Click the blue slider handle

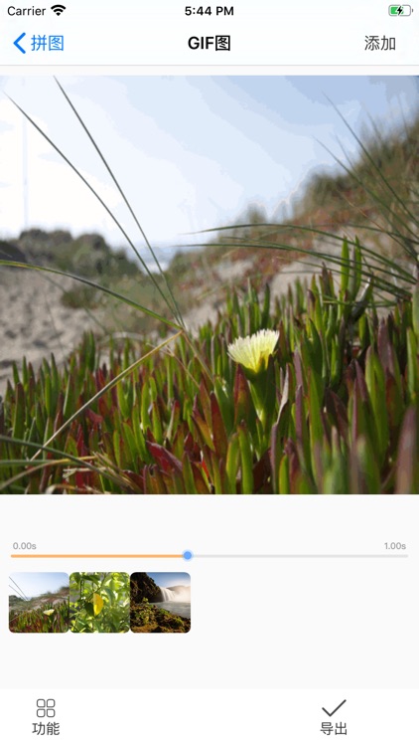(x=188, y=555)
